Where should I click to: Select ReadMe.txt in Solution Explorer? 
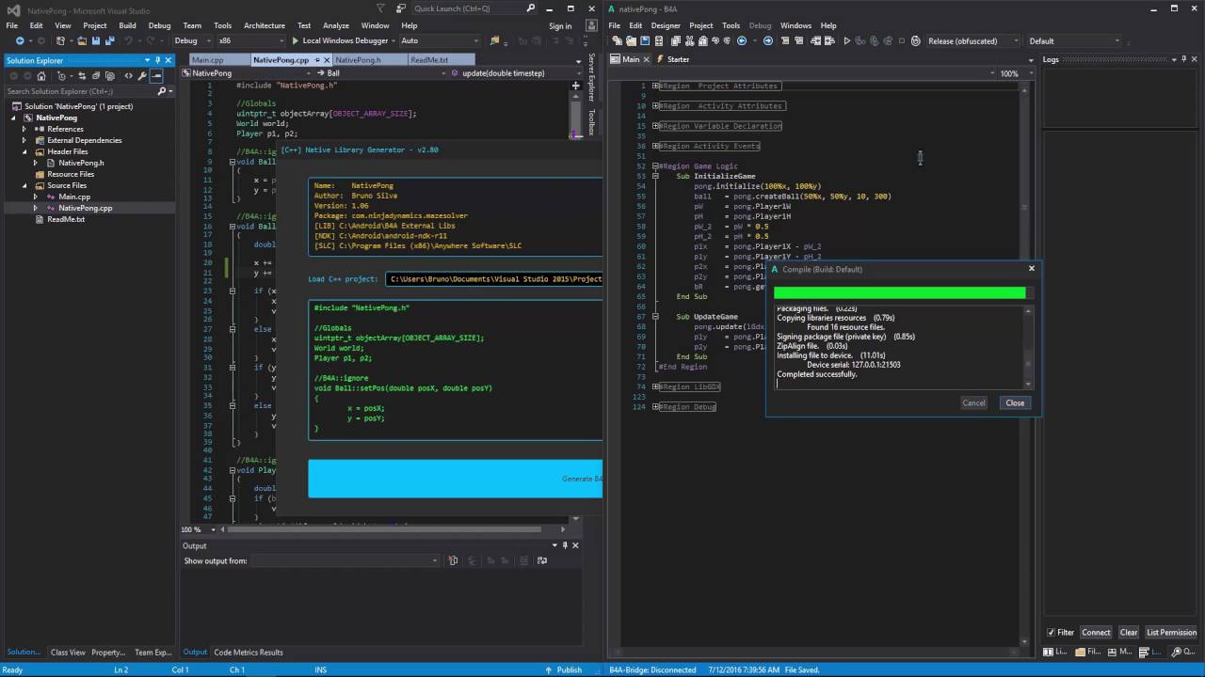point(66,219)
